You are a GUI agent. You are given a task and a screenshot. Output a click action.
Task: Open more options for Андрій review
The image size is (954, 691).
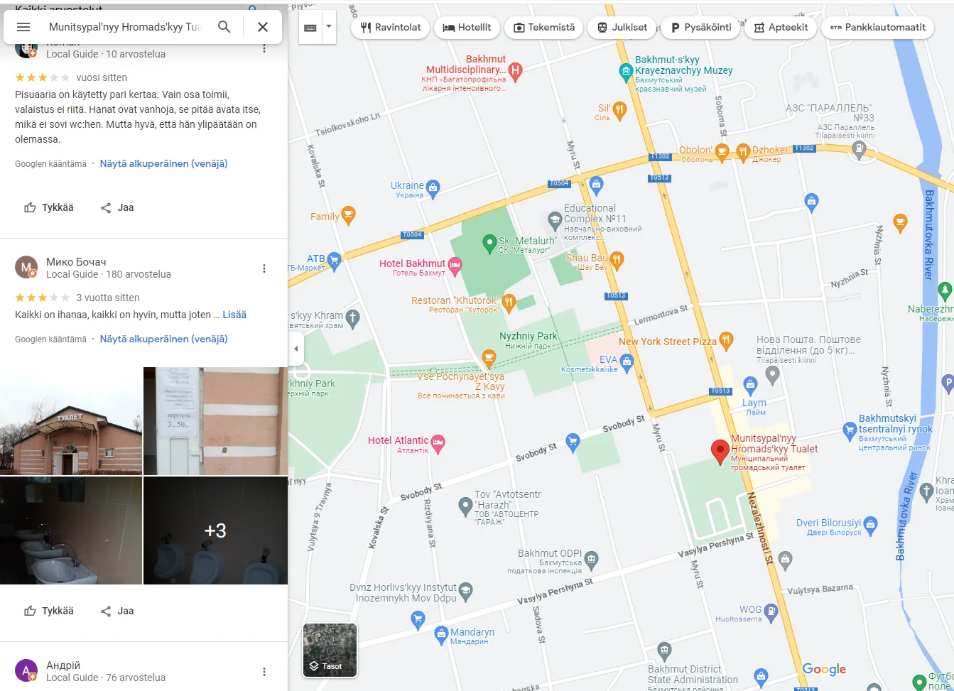click(264, 672)
